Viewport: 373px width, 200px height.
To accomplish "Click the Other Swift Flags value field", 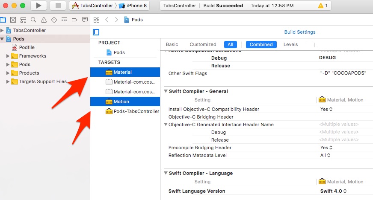I will click(343, 73).
